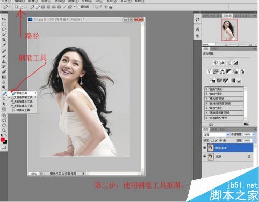Click the document window vertical scrollbar
Viewport: 259px width, 202px height.
[x=142, y=97]
